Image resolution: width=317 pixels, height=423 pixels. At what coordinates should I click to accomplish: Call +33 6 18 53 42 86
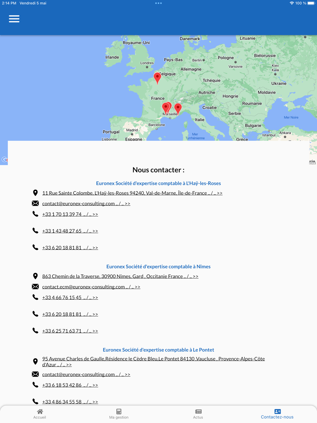70,385
